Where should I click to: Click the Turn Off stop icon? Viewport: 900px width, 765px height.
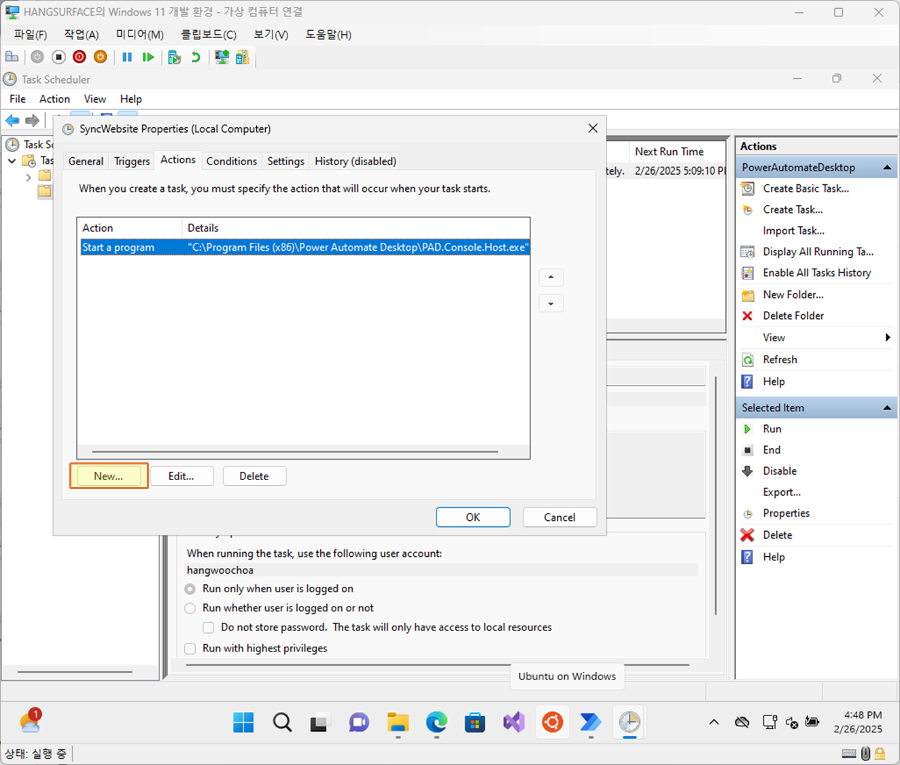tap(58, 57)
